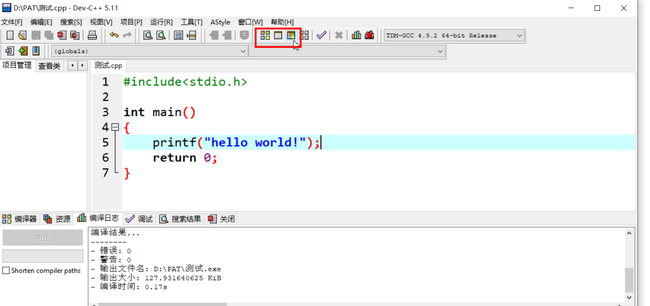The height and width of the screenshot is (306, 650).
Task: Open the 项目[P] menu
Action: coord(132,22)
